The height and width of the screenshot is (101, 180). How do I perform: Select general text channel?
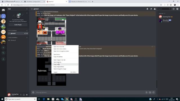(x=18, y=33)
